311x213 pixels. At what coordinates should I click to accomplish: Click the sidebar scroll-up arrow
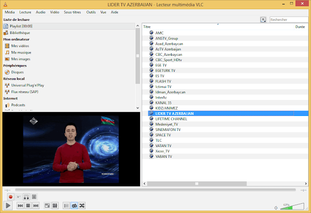[138, 26]
